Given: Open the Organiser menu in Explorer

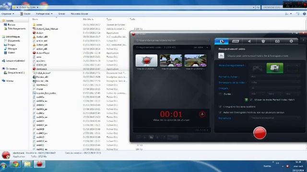Looking at the screenshot, I should [x=8, y=14].
